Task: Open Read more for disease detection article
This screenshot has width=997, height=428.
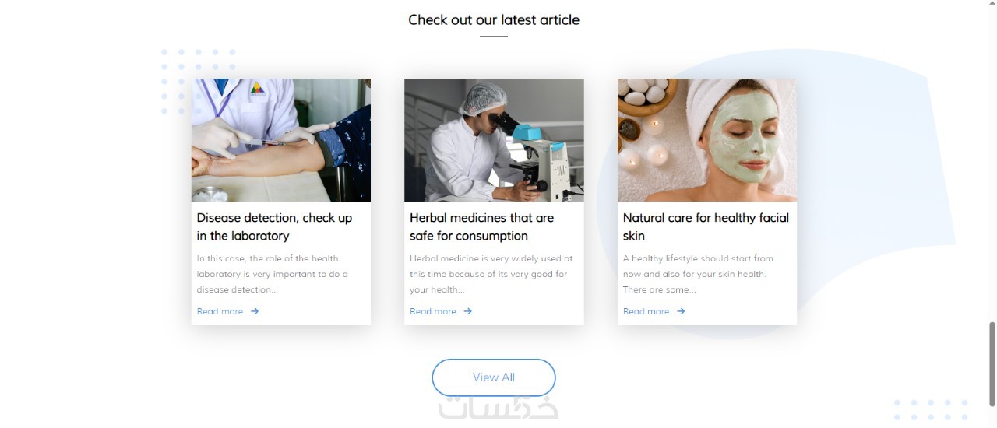Action: tap(220, 311)
